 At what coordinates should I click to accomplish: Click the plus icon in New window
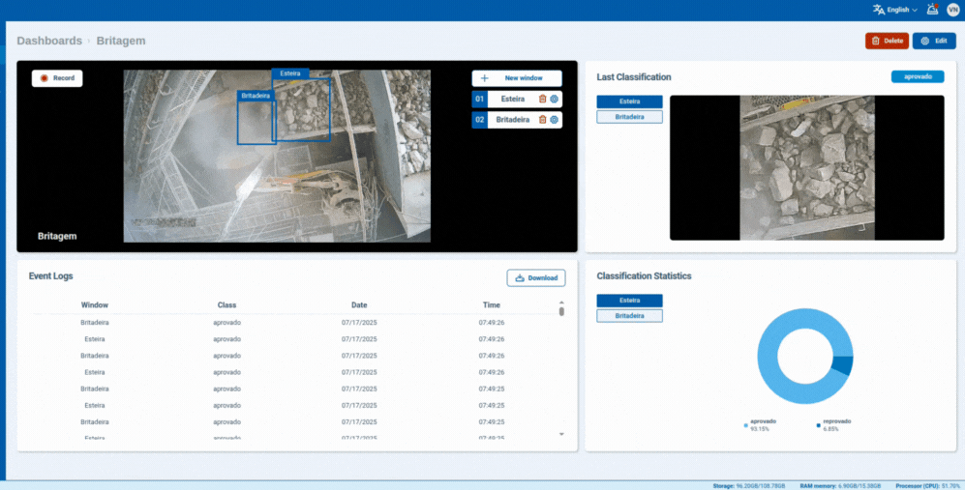[484, 78]
